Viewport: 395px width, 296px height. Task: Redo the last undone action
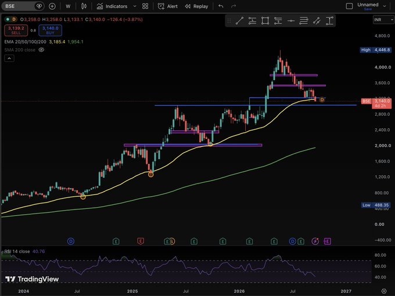point(234,6)
